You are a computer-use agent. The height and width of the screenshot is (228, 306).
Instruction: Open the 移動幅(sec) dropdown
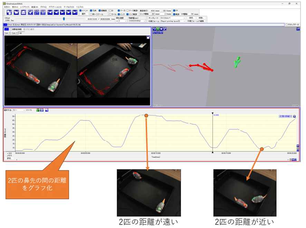pyautogui.click(x=137, y=21)
